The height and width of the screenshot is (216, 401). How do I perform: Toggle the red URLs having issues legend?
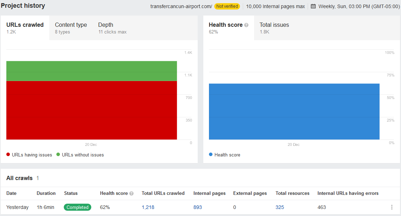29,155
